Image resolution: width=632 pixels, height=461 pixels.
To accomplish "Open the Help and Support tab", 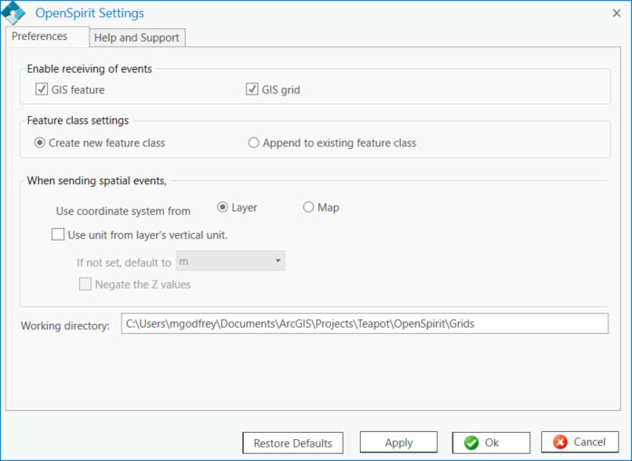I will click(x=137, y=37).
